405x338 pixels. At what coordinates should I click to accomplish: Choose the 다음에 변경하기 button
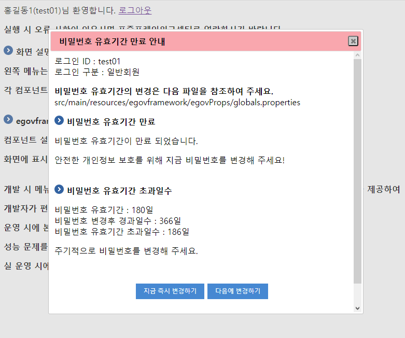click(238, 291)
